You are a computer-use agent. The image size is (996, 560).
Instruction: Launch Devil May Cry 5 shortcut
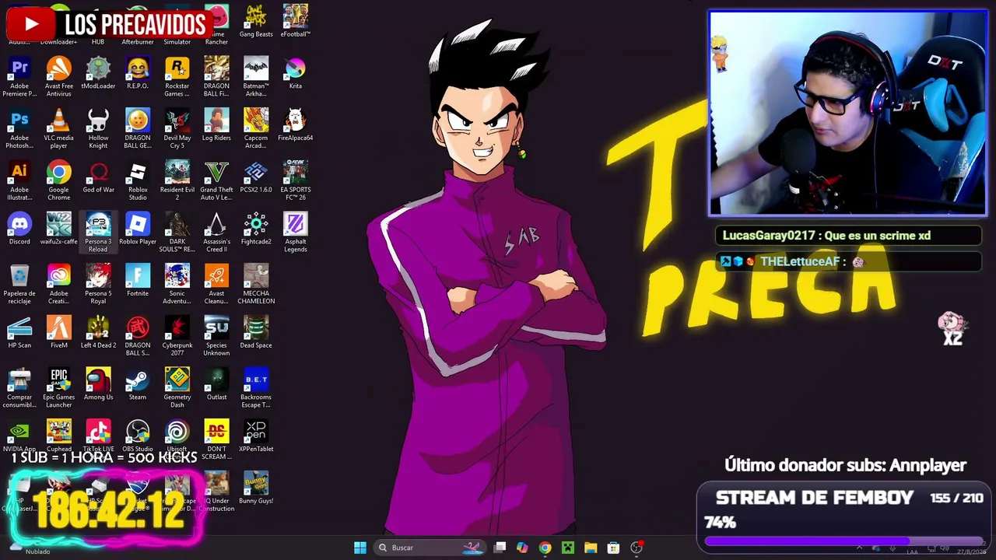pyautogui.click(x=177, y=128)
